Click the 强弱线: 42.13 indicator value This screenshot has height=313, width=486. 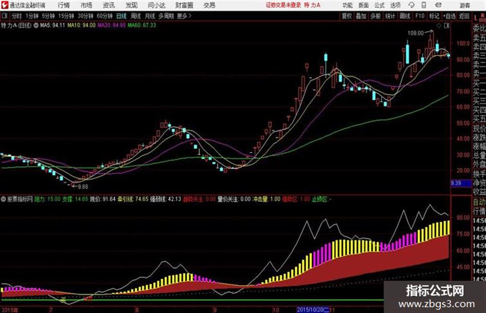click(x=166, y=199)
